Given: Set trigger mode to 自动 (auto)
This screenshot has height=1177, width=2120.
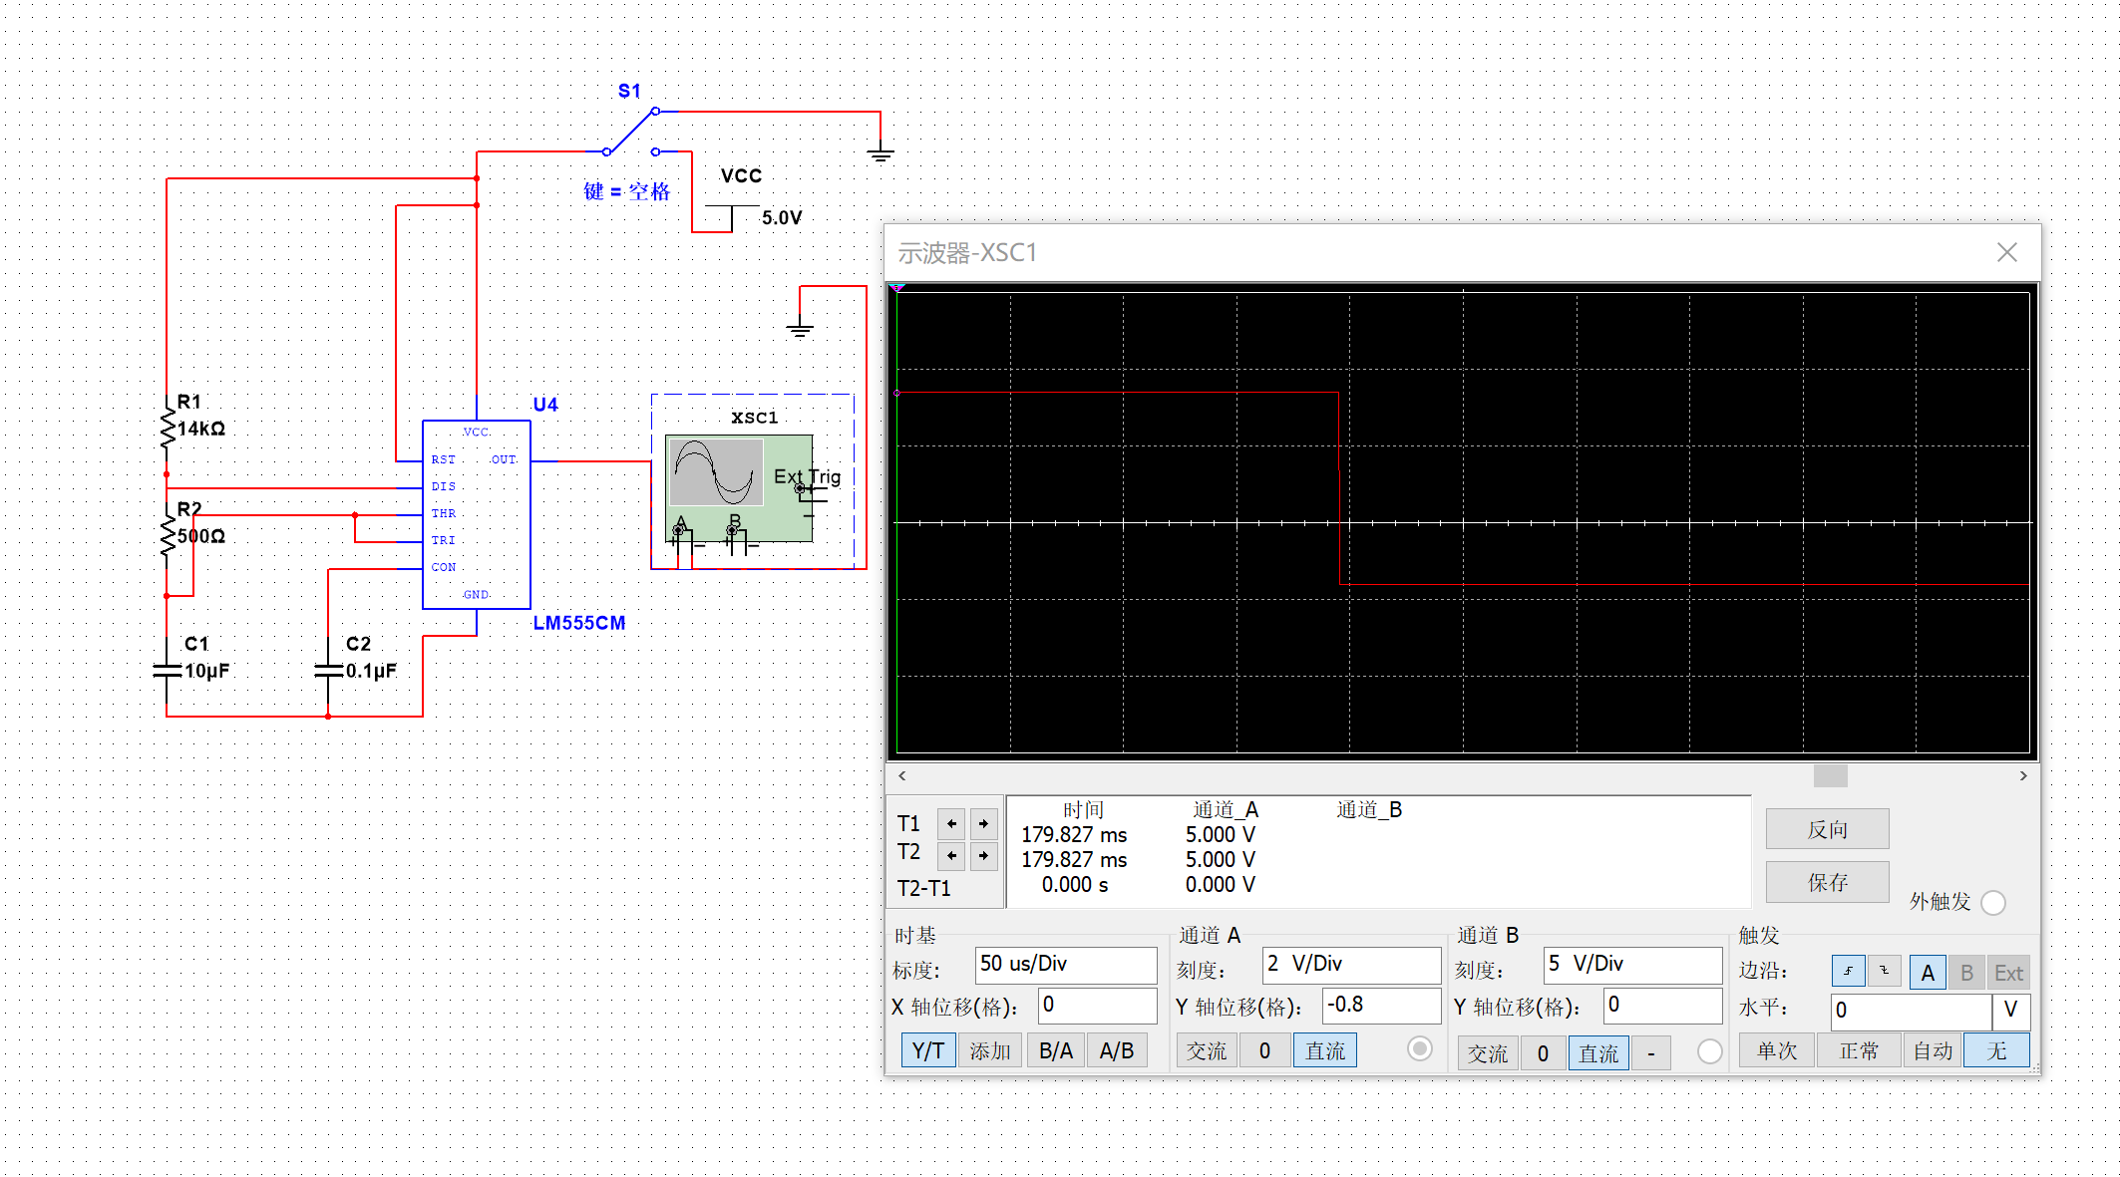Looking at the screenshot, I should click(x=1933, y=1050).
